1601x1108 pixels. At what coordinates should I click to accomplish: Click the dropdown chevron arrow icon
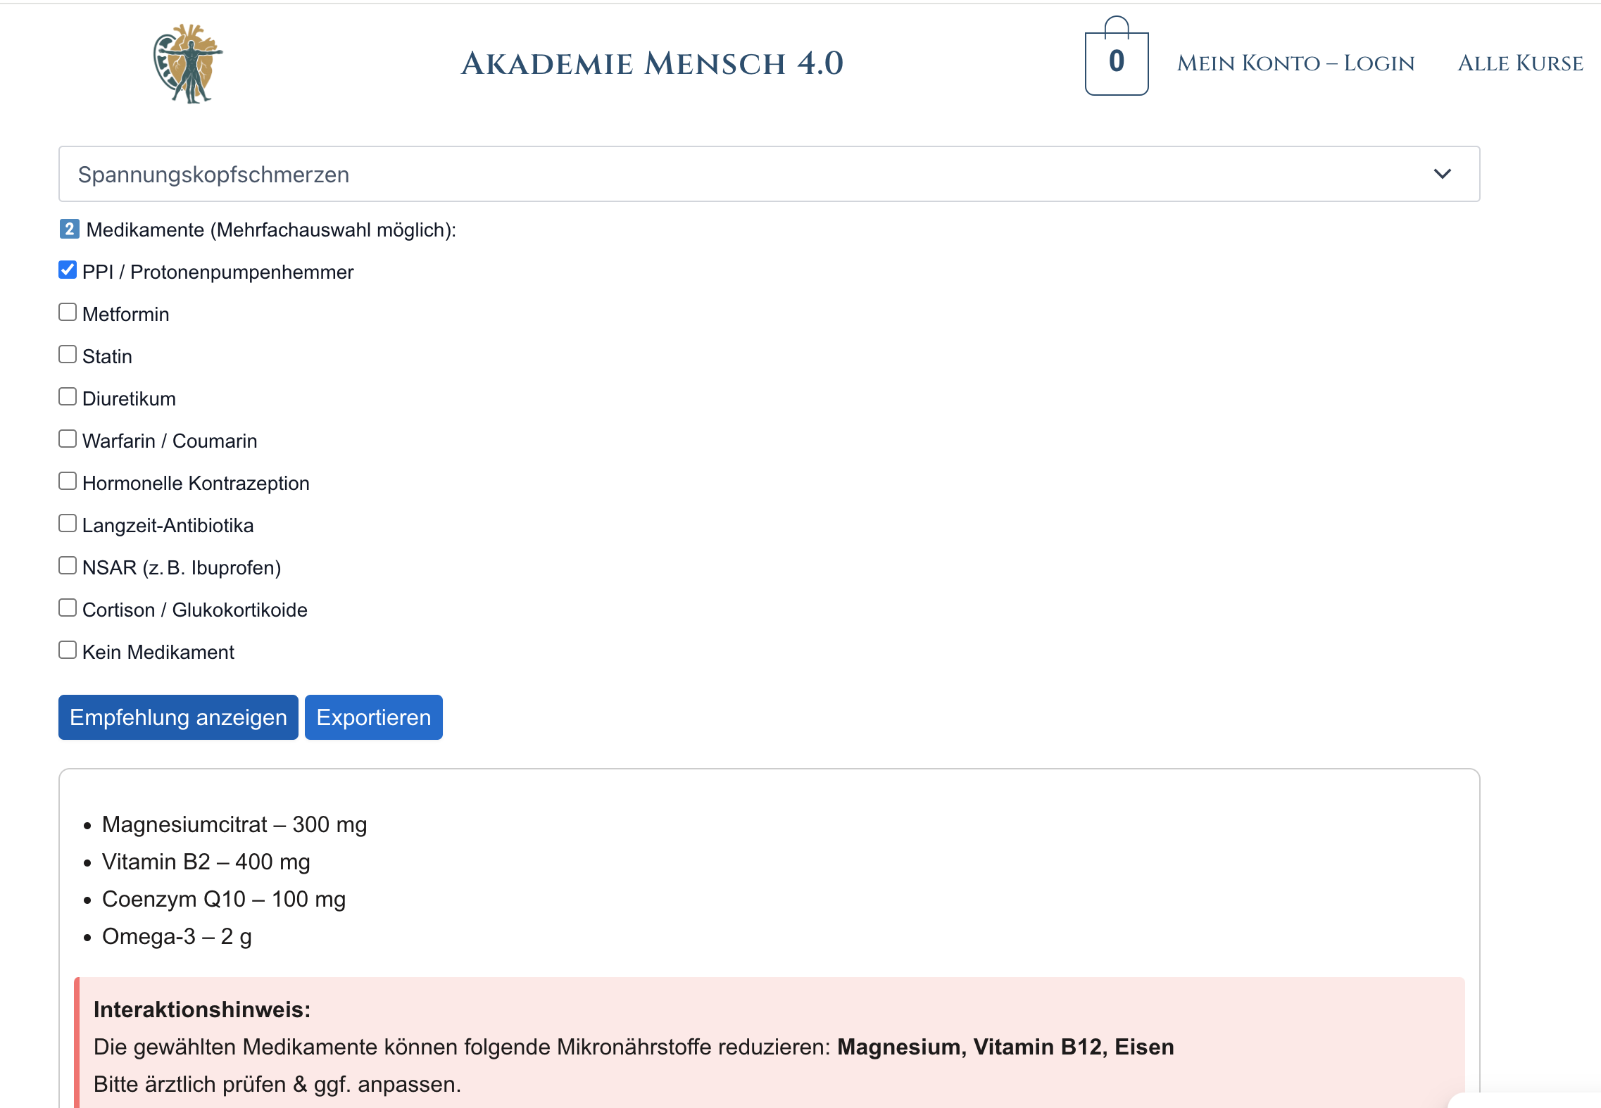click(1442, 174)
